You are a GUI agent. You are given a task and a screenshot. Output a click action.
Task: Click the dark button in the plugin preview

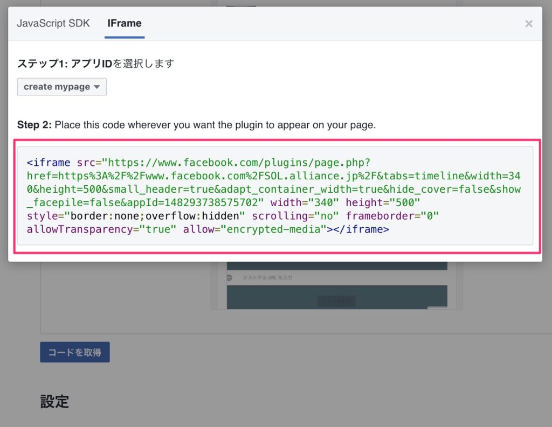pos(336,302)
